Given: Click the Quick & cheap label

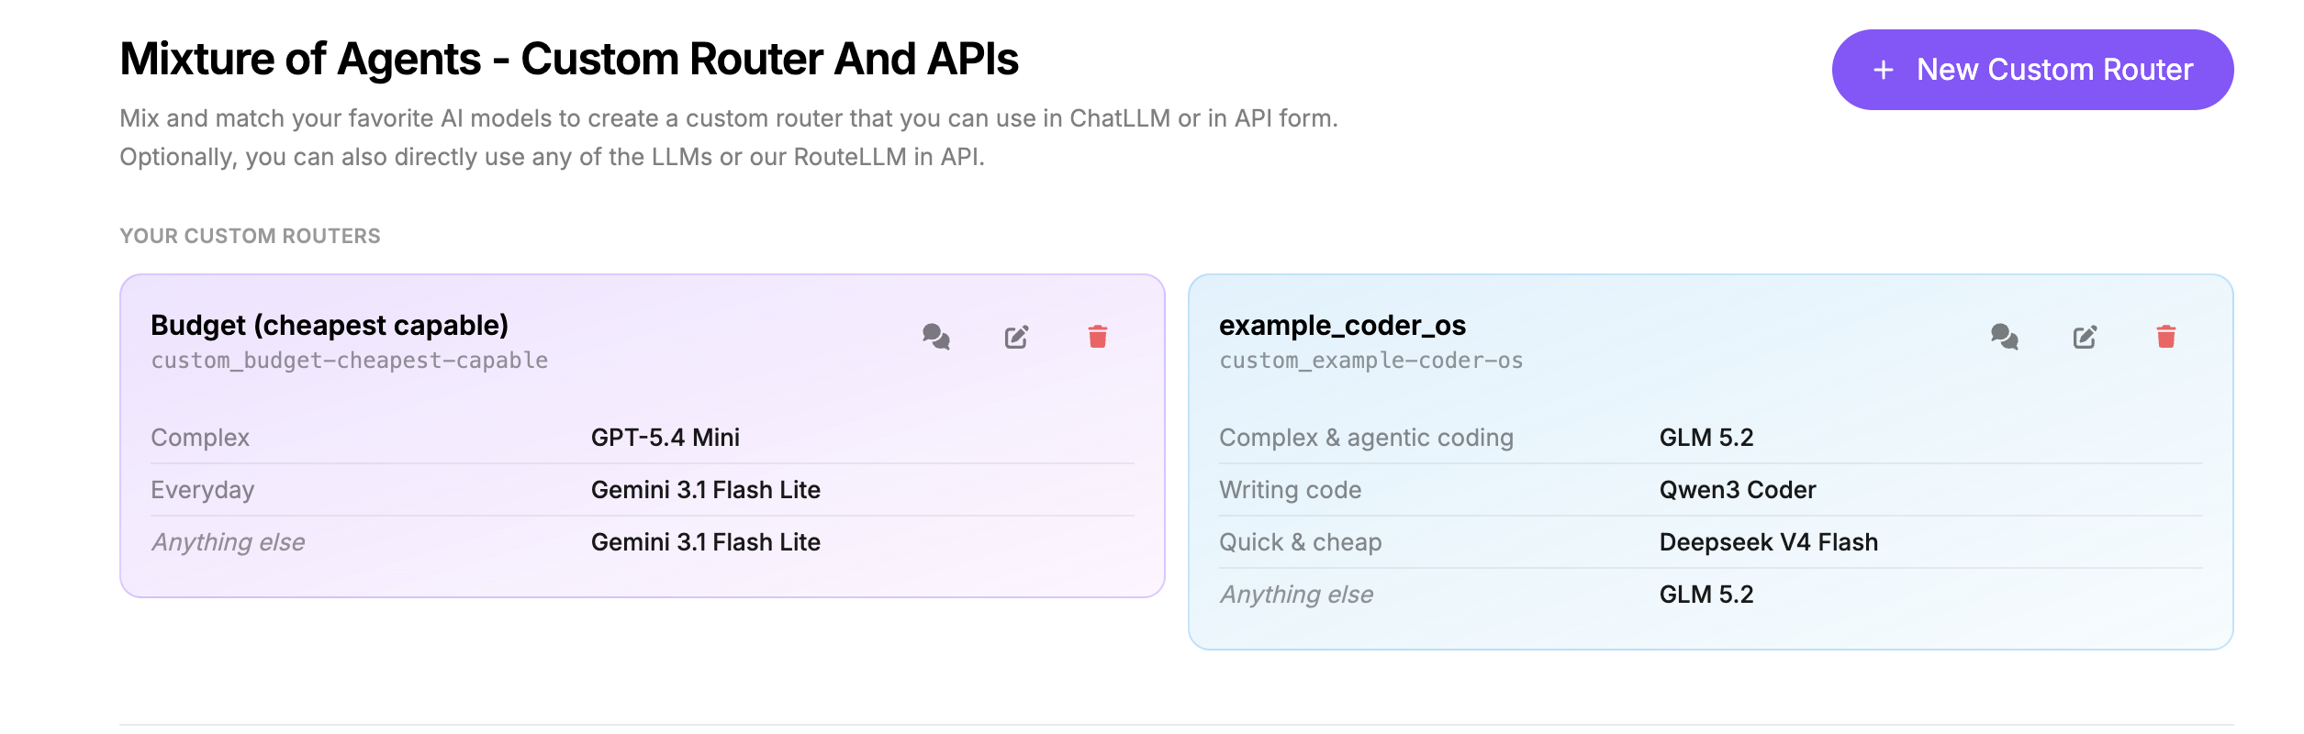Looking at the screenshot, I should 1300,542.
